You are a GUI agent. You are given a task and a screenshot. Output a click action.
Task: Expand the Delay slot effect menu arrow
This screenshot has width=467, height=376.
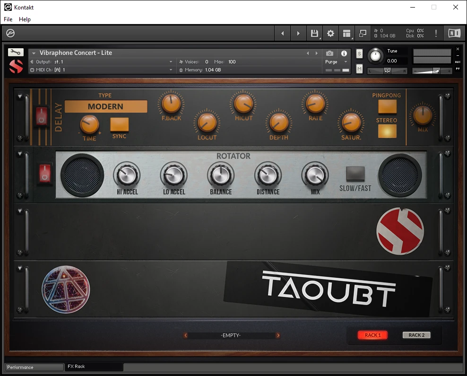click(x=20, y=96)
